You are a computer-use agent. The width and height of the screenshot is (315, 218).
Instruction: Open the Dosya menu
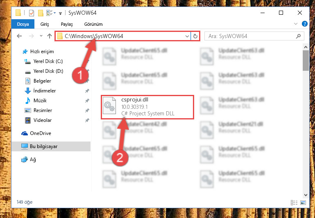[x=23, y=24]
